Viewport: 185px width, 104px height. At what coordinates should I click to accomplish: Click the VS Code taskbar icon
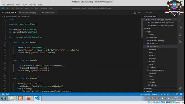click(x=37, y=98)
